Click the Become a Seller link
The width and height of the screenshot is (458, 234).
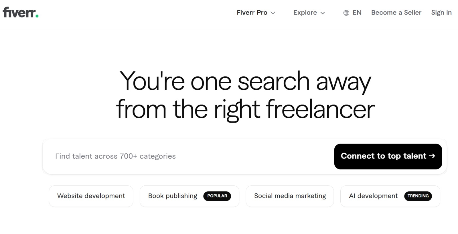pos(396,13)
